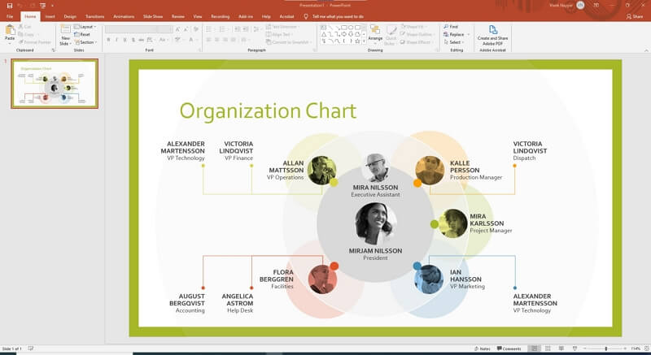Open the Transitions tab
This screenshot has width=651, height=355.
(94, 16)
